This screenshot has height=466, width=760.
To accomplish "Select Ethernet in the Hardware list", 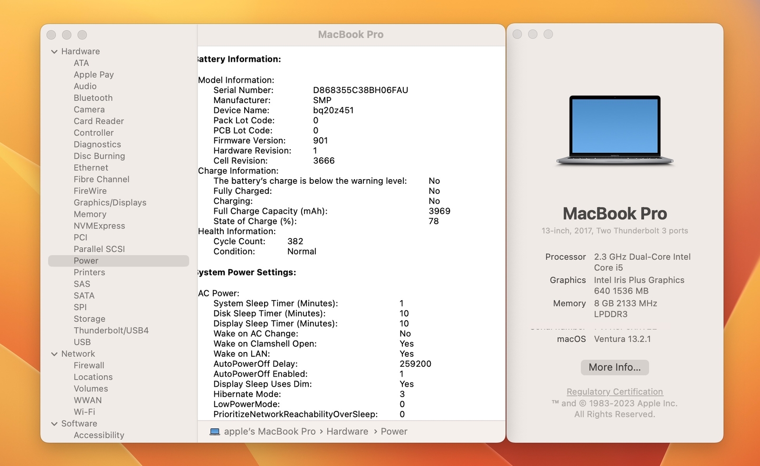I will point(91,168).
